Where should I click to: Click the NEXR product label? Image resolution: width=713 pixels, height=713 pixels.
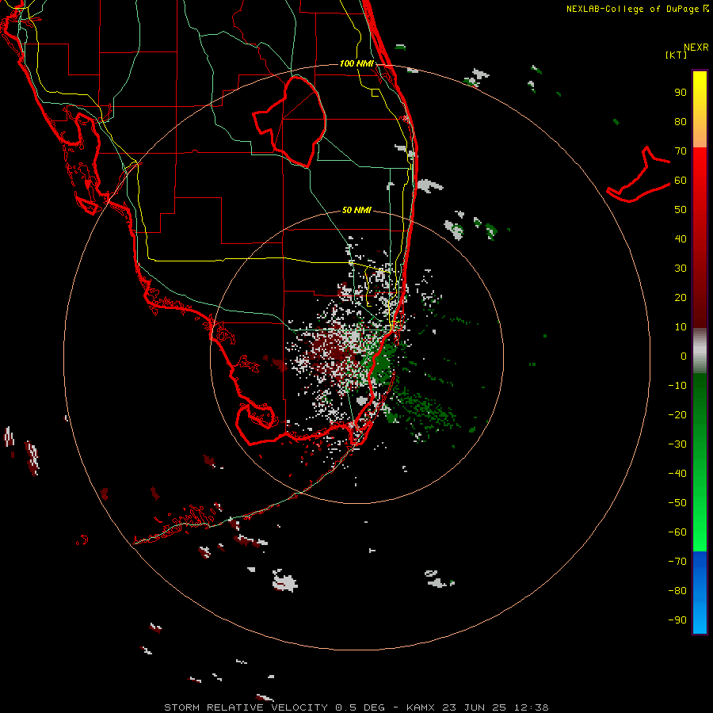(x=696, y=48)
